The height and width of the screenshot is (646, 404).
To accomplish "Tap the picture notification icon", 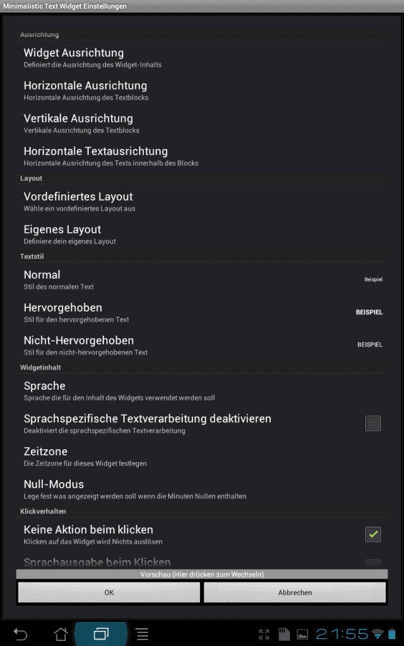I will 302,635.
